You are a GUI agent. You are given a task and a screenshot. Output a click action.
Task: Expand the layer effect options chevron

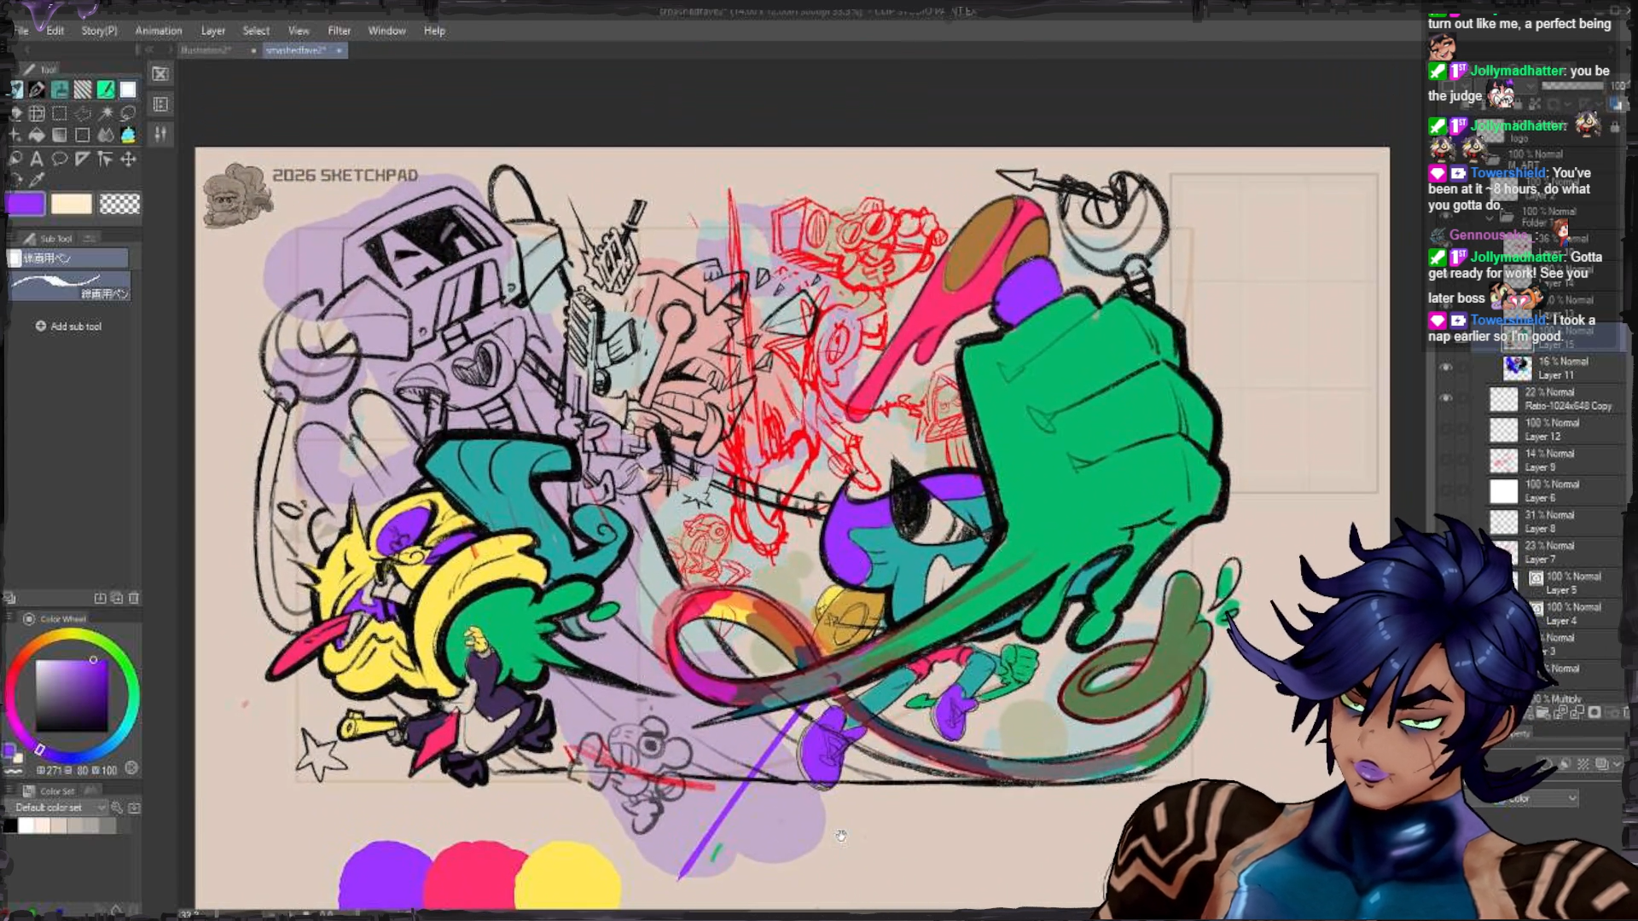[x=1616, y=764]
